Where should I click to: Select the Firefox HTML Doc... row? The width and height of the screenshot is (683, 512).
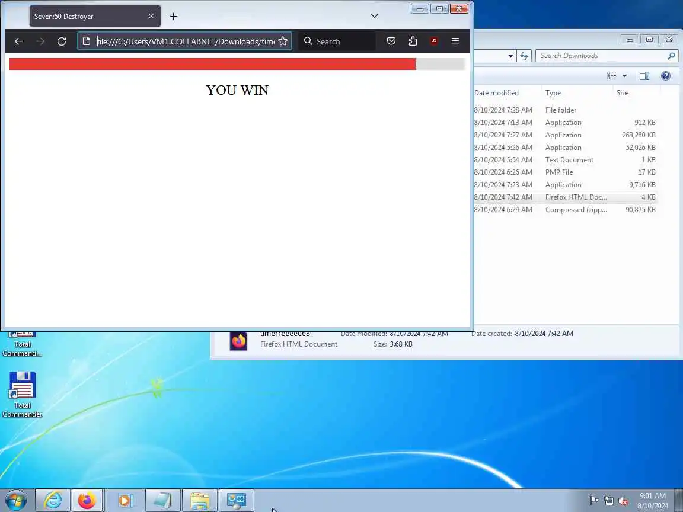click(566, 197)
